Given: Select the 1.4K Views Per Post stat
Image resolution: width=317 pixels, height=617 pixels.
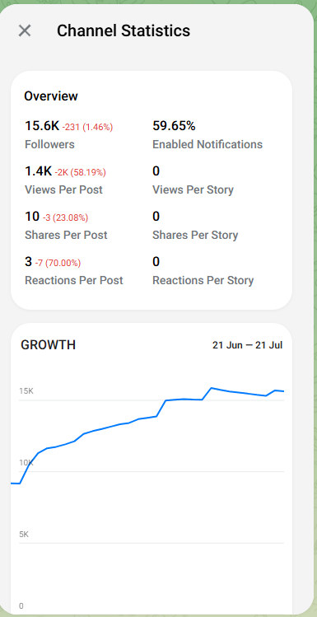Looking at the screenshot, I should click(x=65, y=180).
